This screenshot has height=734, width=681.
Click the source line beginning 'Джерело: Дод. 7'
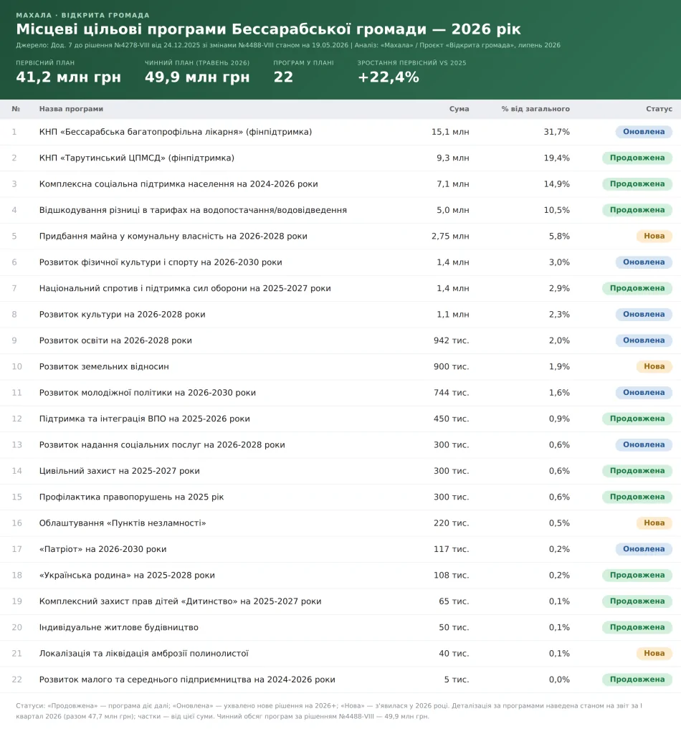[x=288, y=45]
